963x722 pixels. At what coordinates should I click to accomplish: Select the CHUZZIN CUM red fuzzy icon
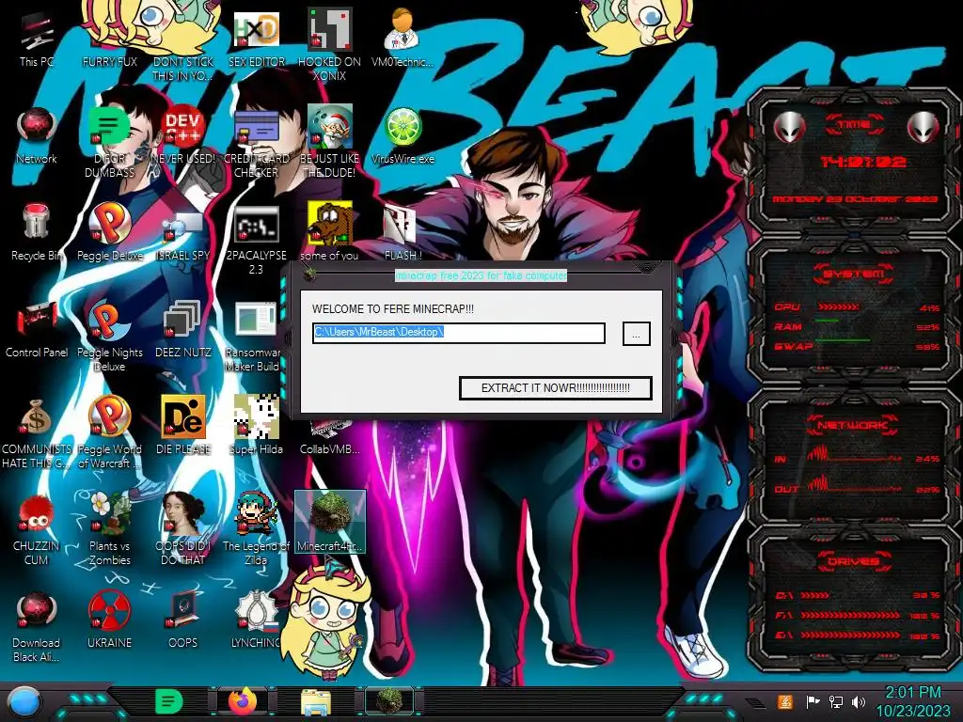[x=37, y=530]
